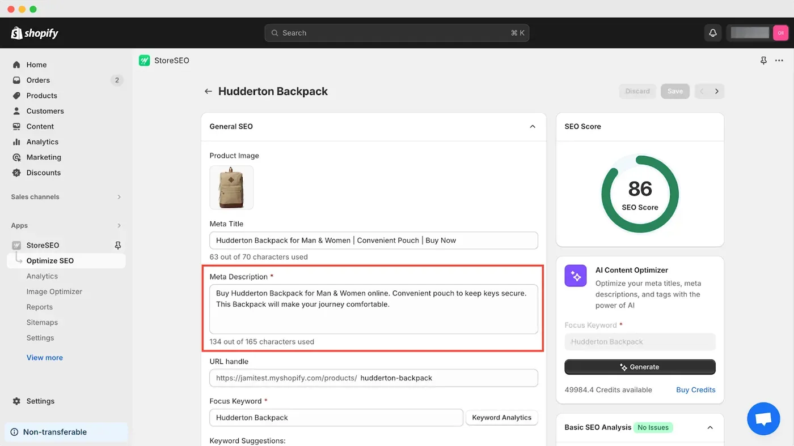Click the No Issues status badge

(x=653, y=427)
